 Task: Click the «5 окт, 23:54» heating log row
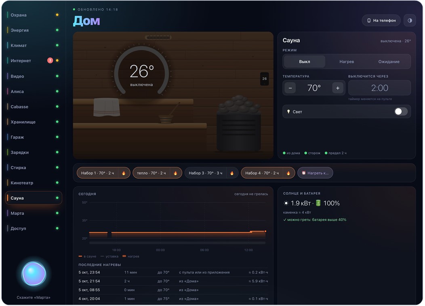coord(173,272)
